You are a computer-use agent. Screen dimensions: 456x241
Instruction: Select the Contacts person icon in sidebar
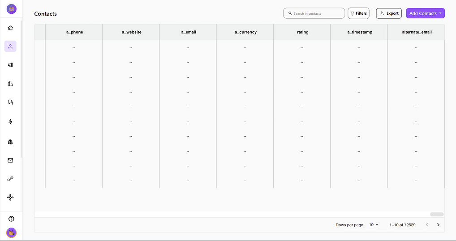[x=10, y=46]
